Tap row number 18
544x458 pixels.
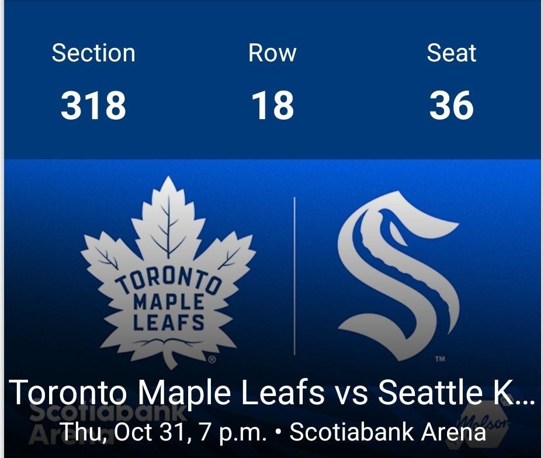tap(272, 106)
